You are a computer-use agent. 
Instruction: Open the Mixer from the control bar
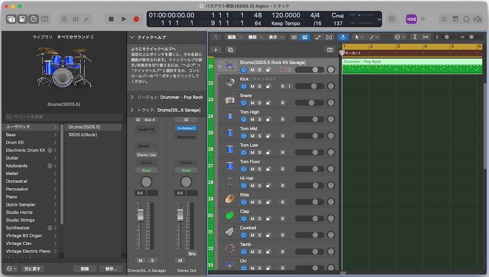[x=76, y=19]
